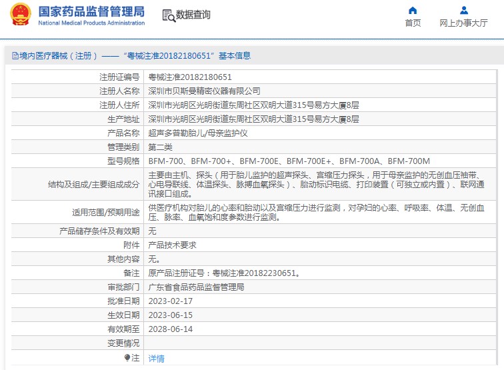Open the 数据查询 text link

point(193,15)
